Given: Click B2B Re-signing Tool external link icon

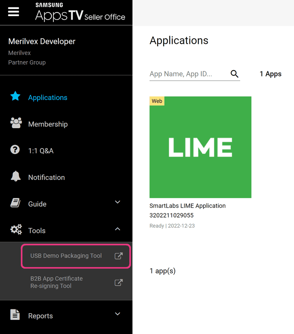Looking at the screenshot, I should (118, 282).
